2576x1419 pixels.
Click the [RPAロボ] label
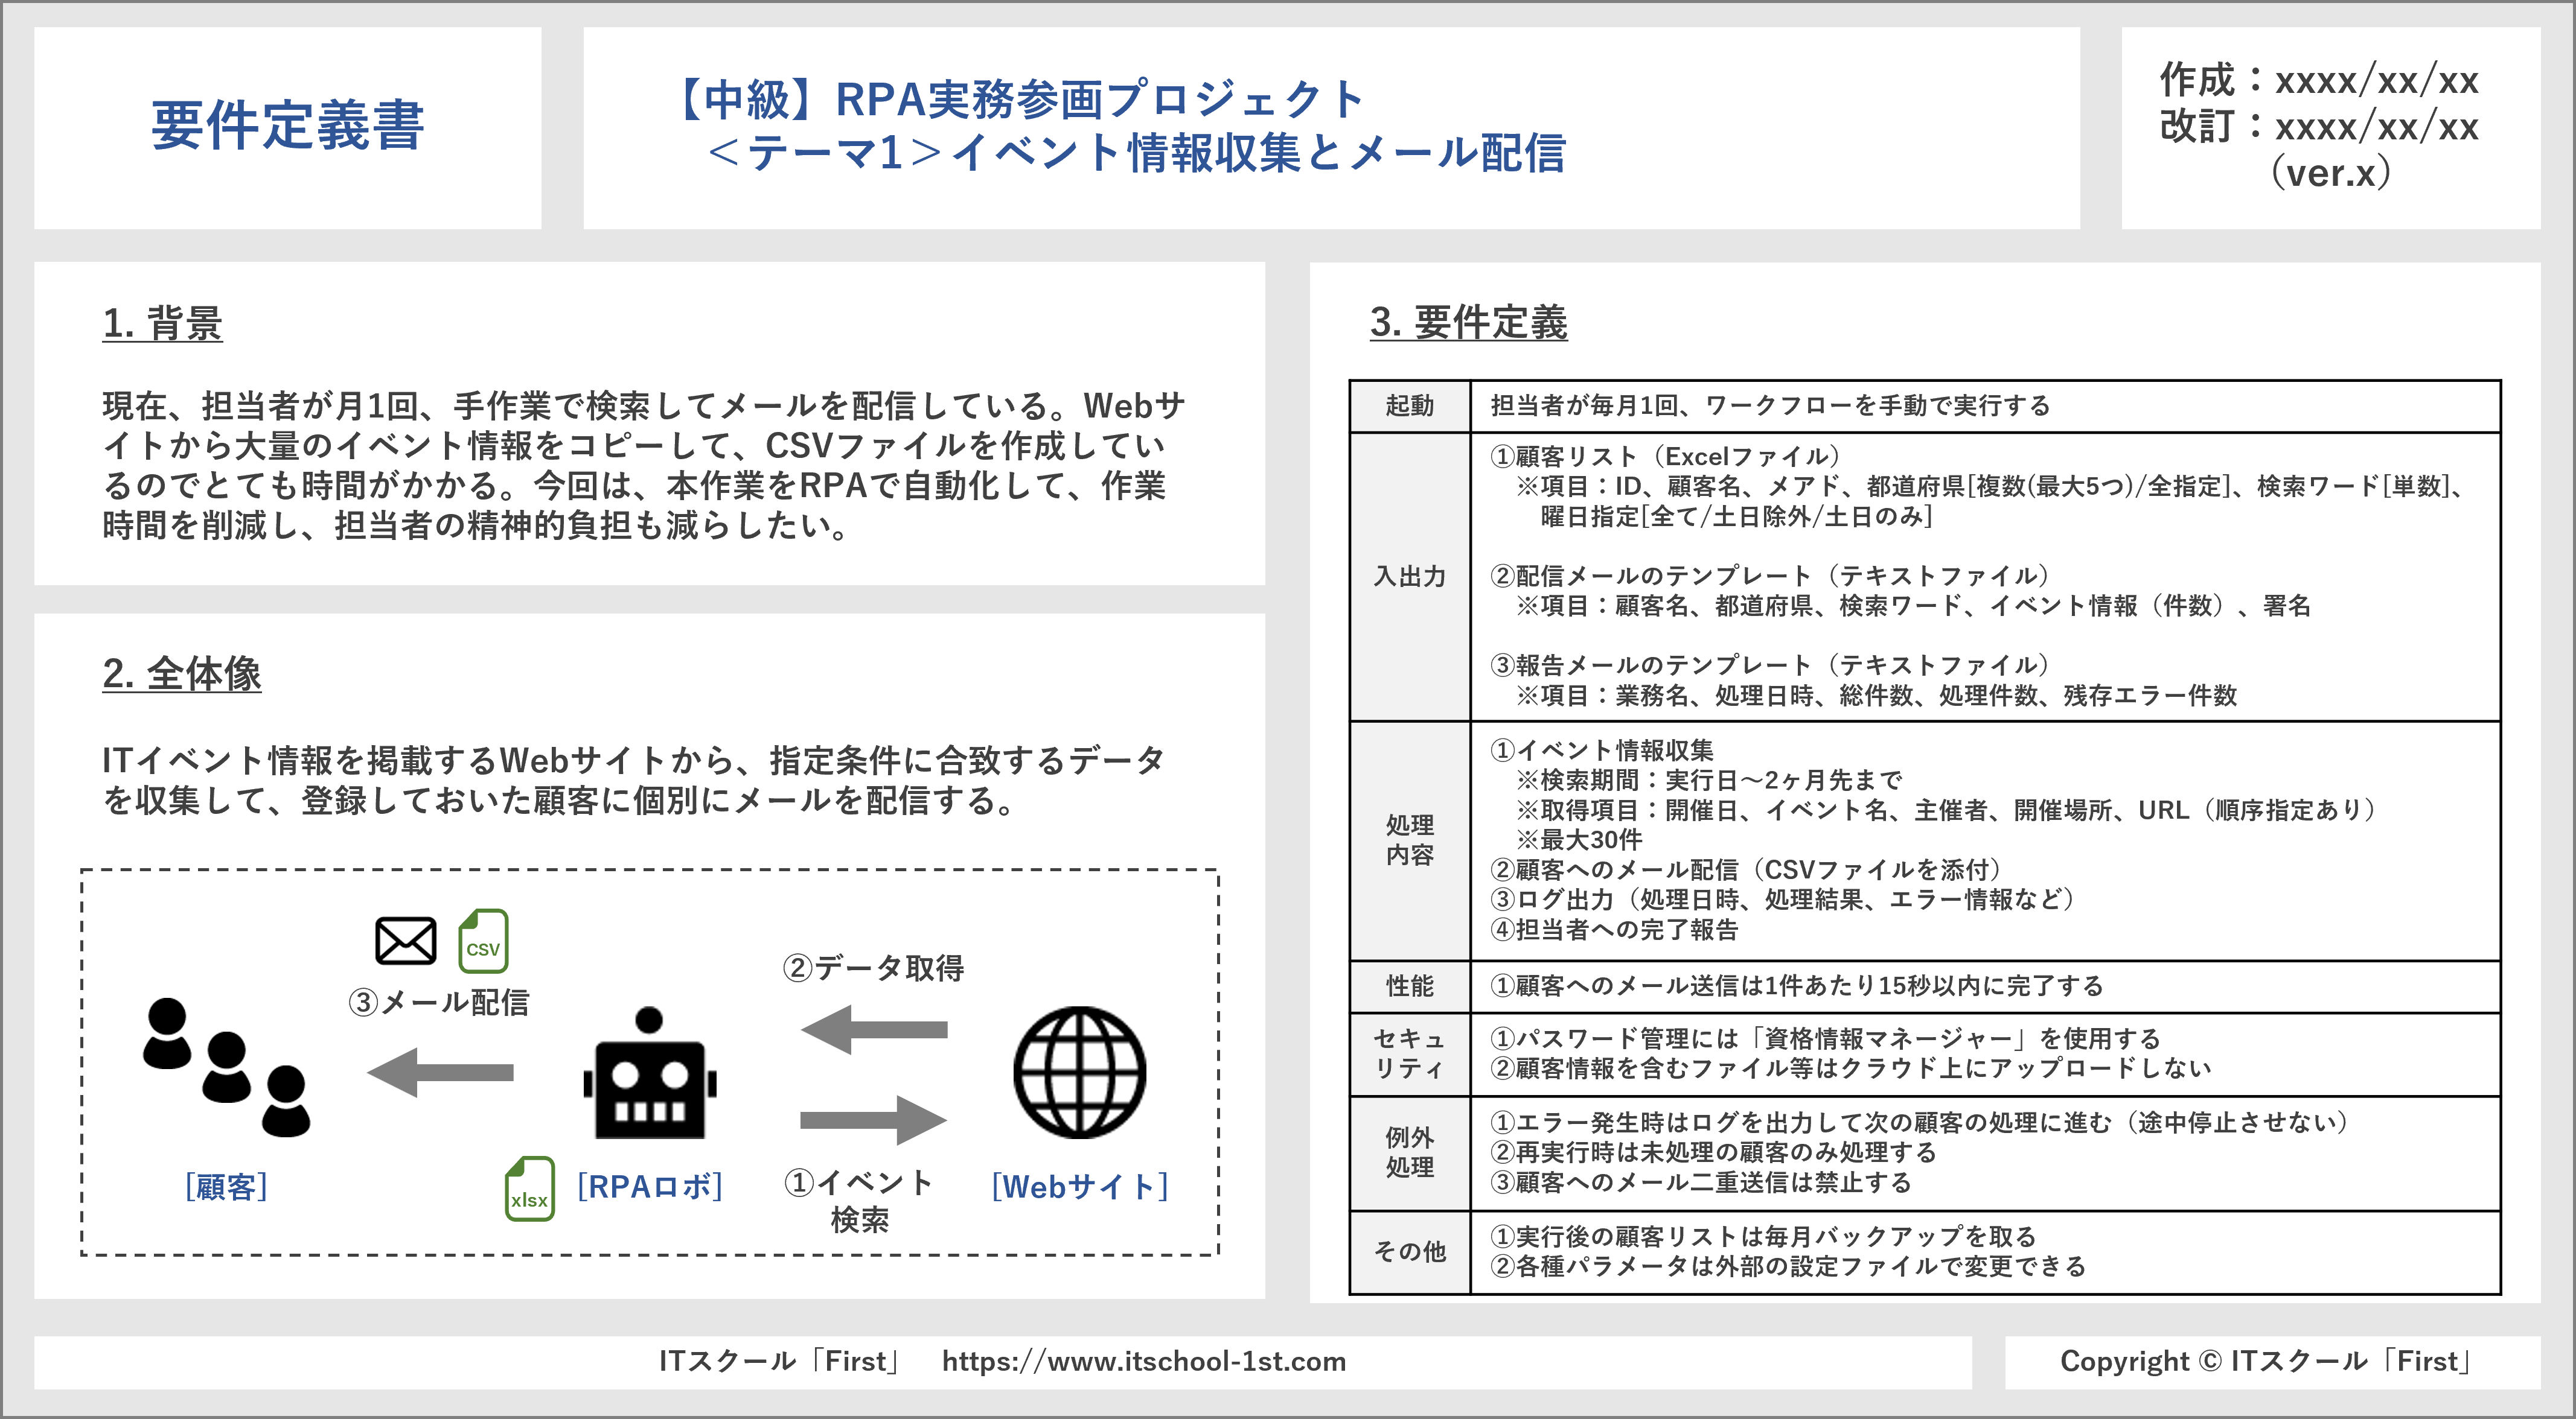coord(650,1187)
